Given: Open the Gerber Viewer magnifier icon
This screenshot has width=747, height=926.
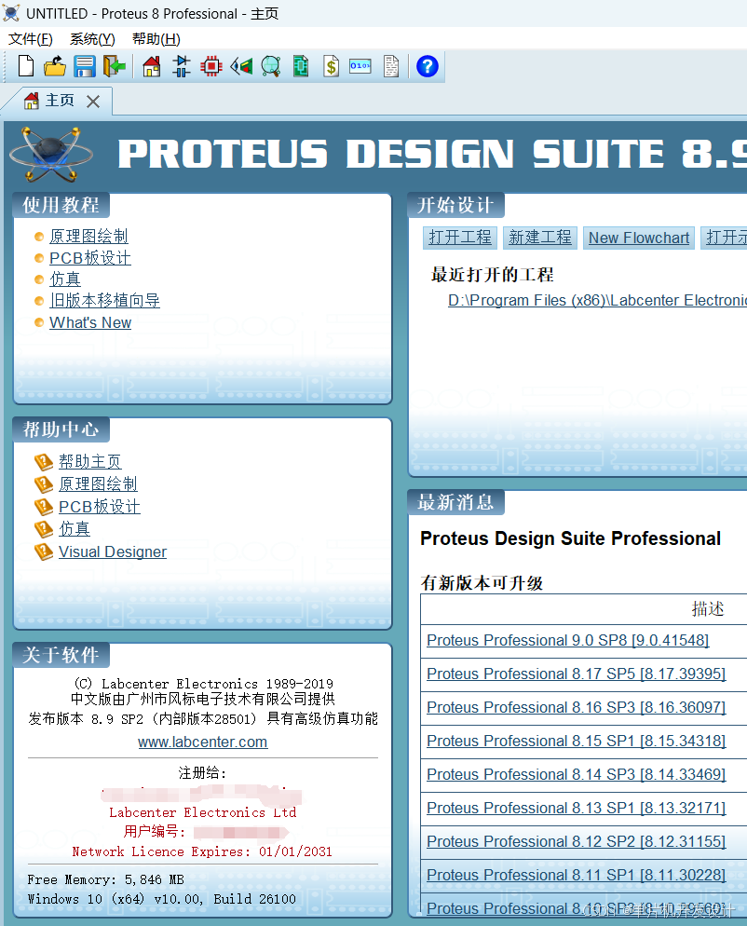Looking at the screenshot, I should (x=271, y=66).
